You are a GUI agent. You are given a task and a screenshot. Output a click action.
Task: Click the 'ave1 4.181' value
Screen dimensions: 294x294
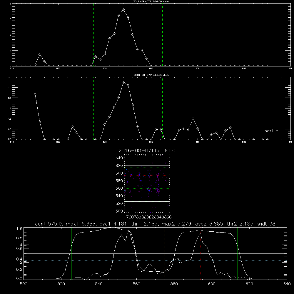tap(113, 224)
